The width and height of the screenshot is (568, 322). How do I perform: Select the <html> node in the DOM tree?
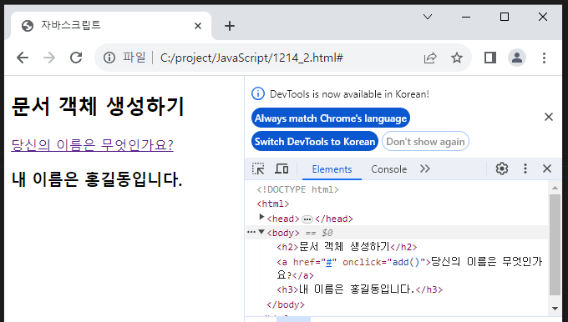click(x=273, y=204)
